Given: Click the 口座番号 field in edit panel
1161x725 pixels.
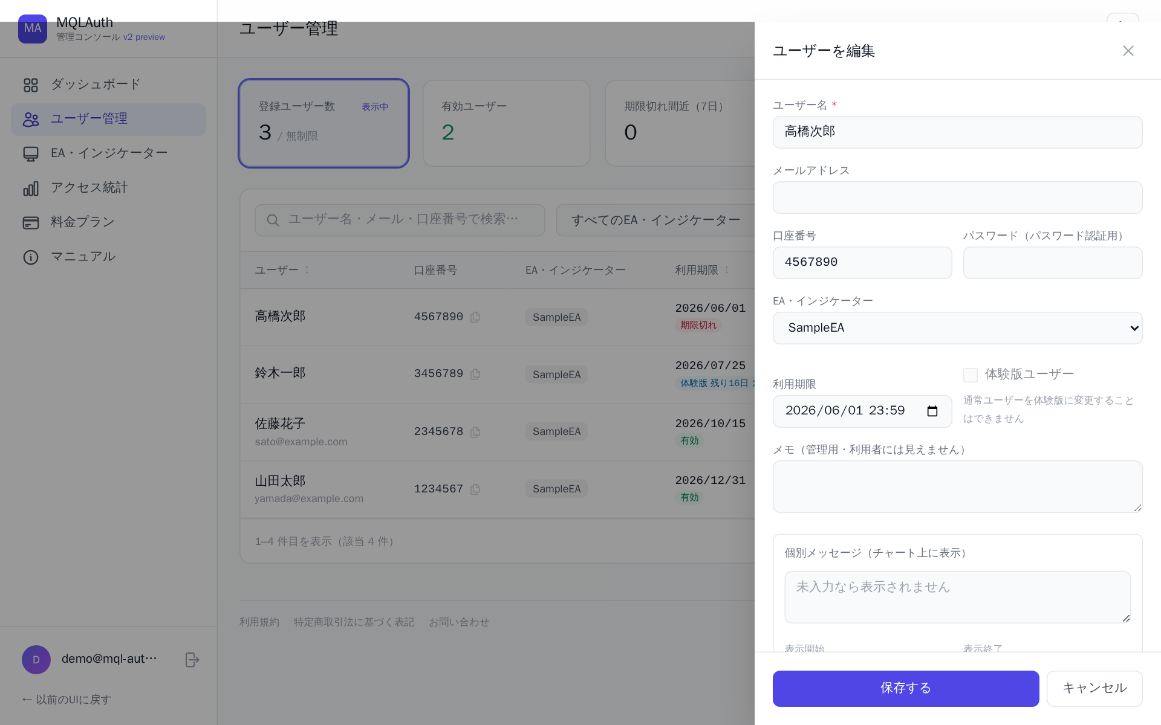Looking at the screenshot, I should click(862, 262).
